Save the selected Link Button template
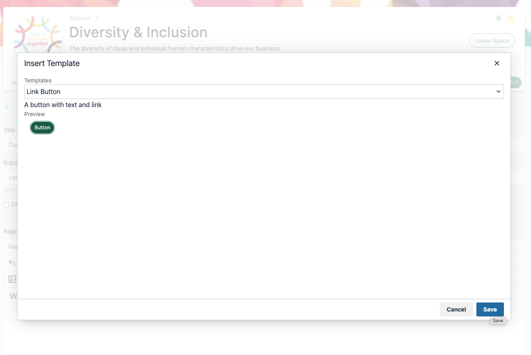Screen dimensions: 531x355 click(490, 309)
